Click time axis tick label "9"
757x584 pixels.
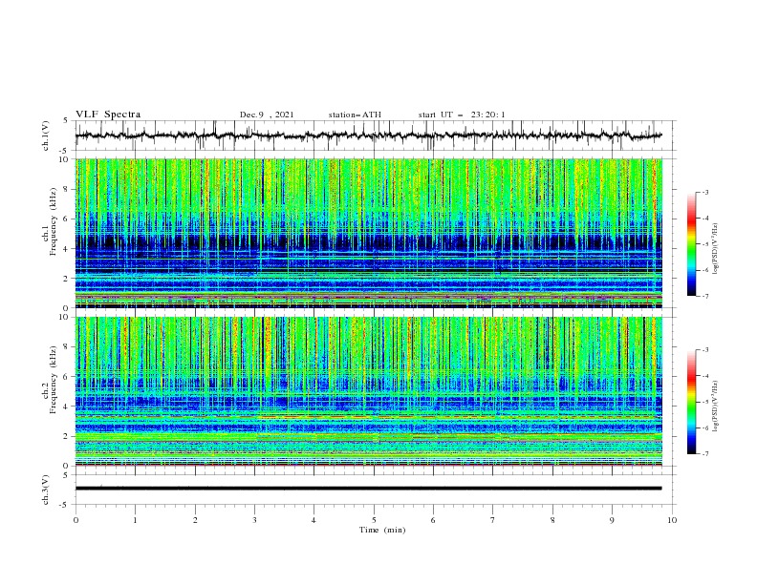[x=612, y=520]
